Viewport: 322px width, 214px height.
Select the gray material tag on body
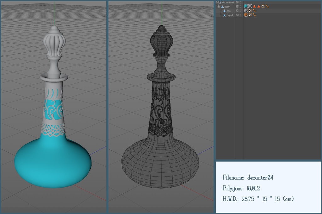250,6
